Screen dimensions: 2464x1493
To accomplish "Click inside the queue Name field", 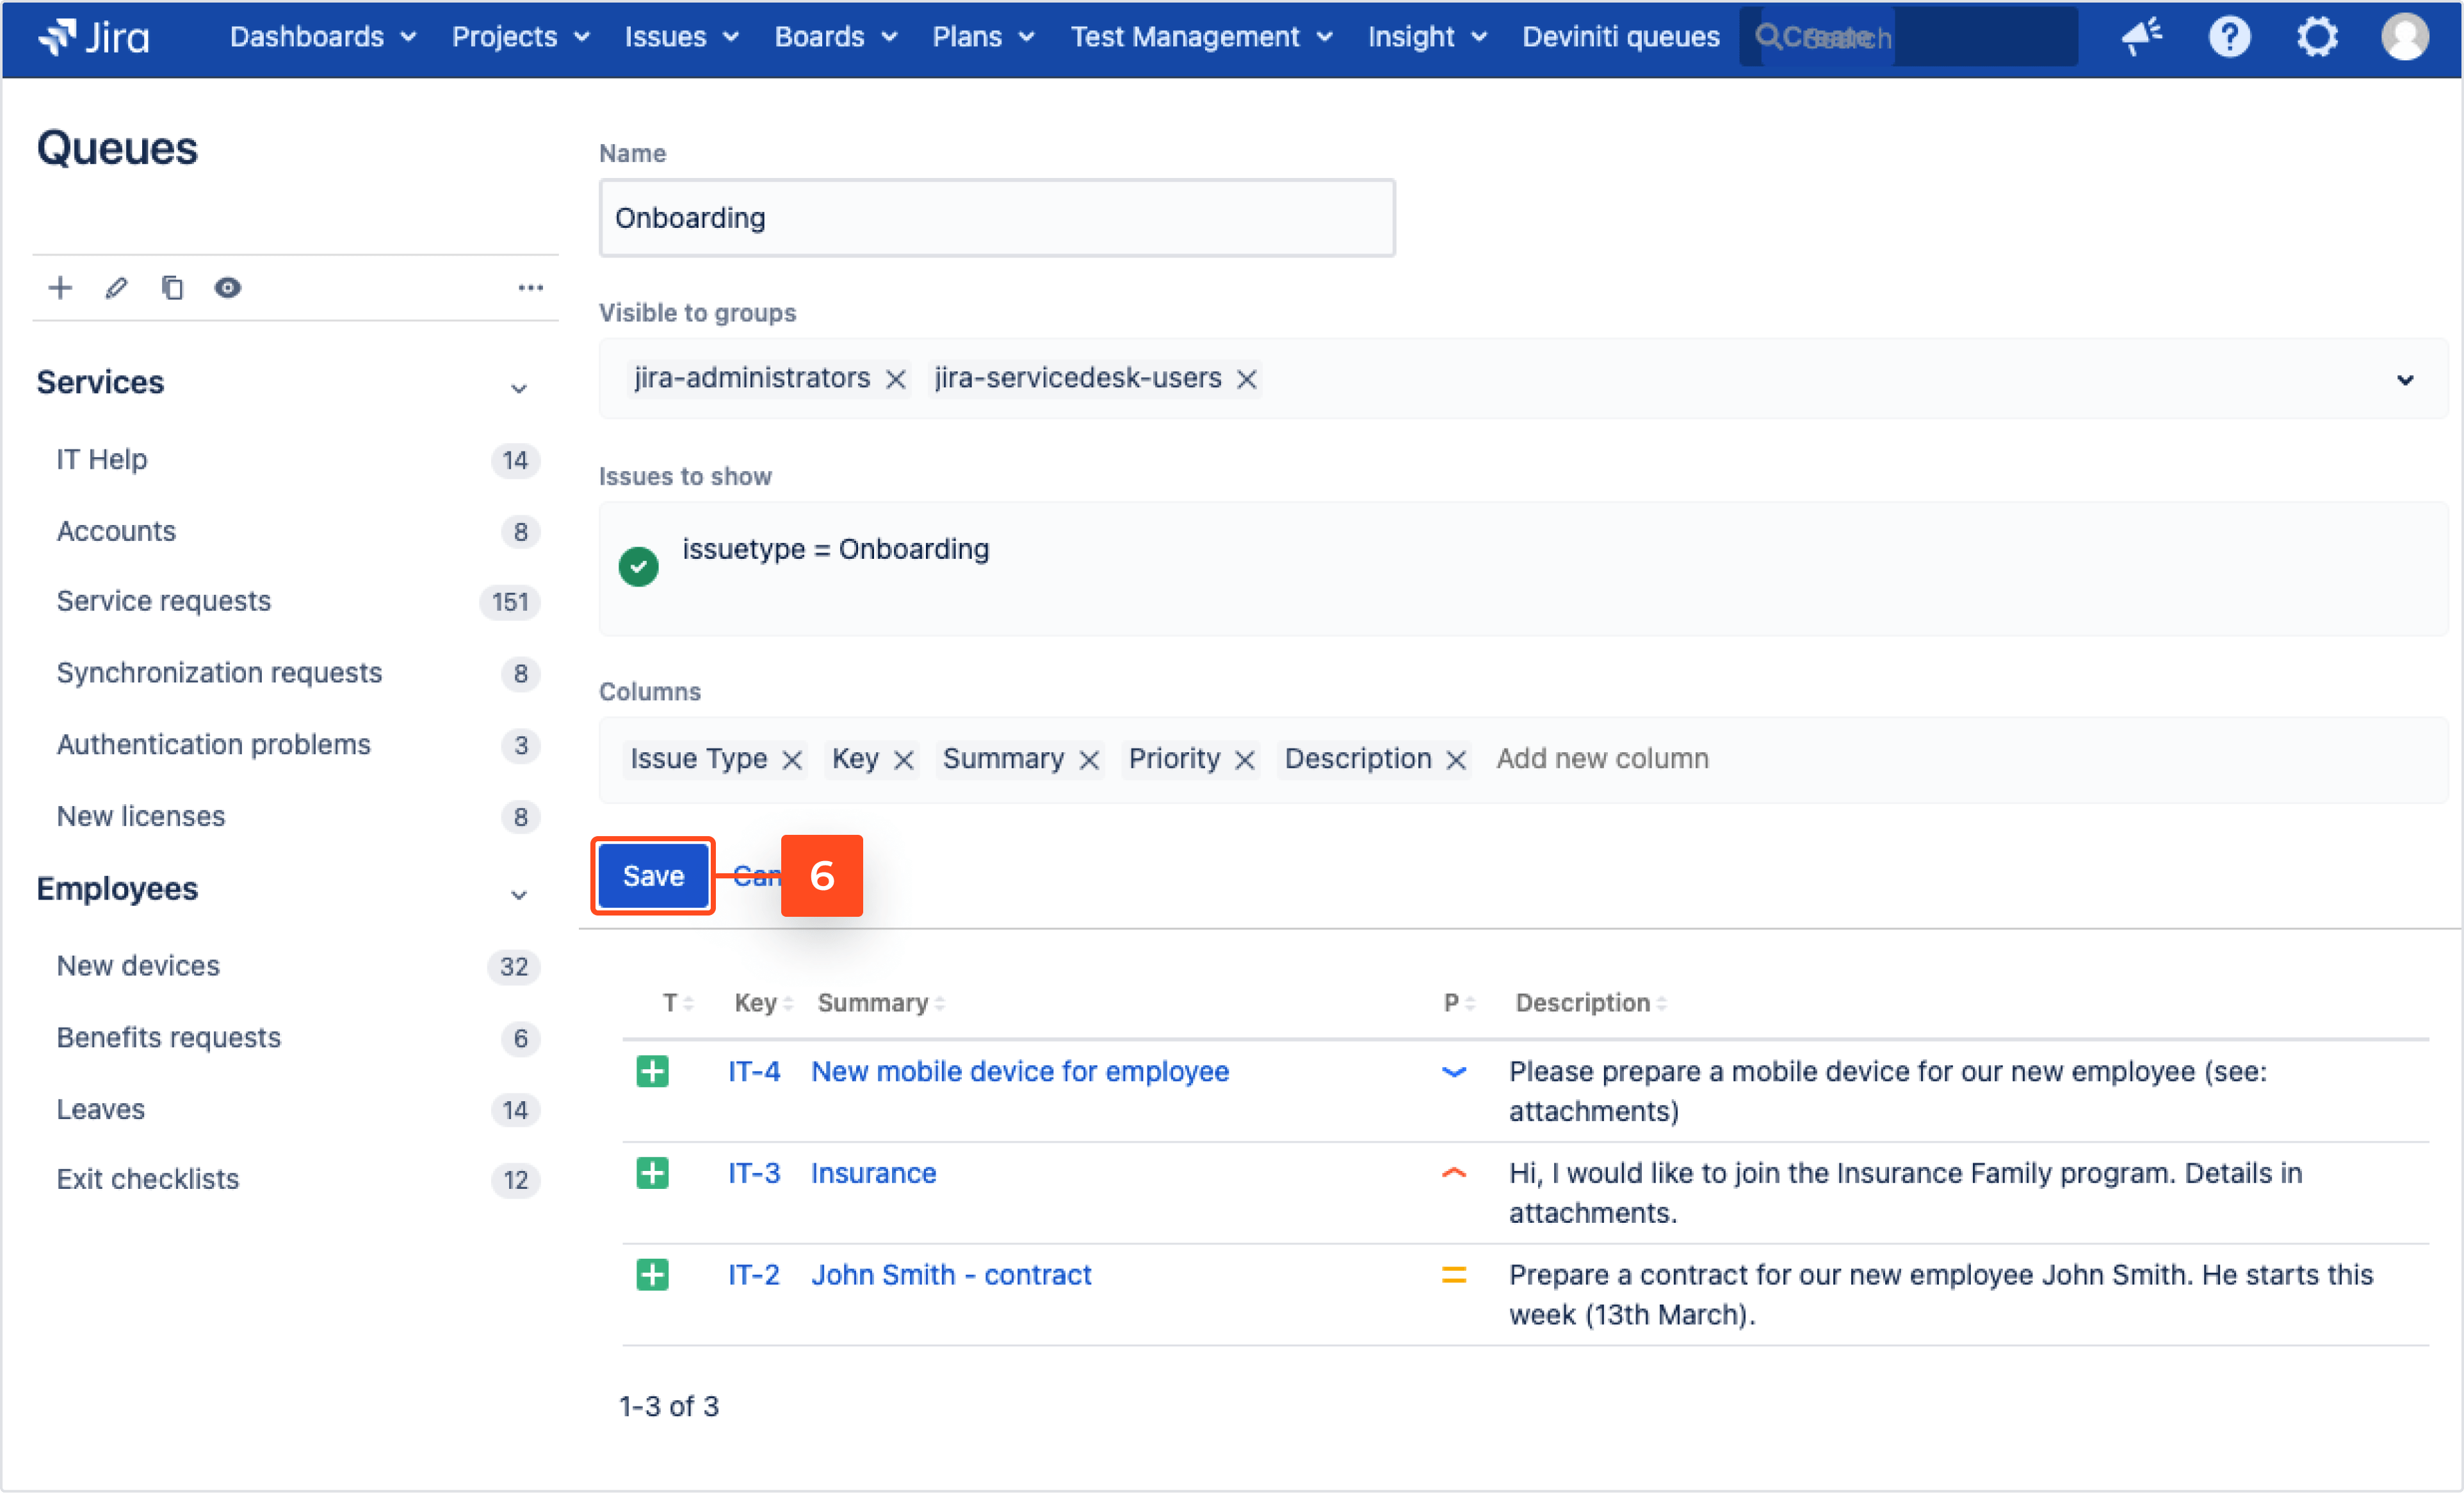I will [x=996, y=217].
